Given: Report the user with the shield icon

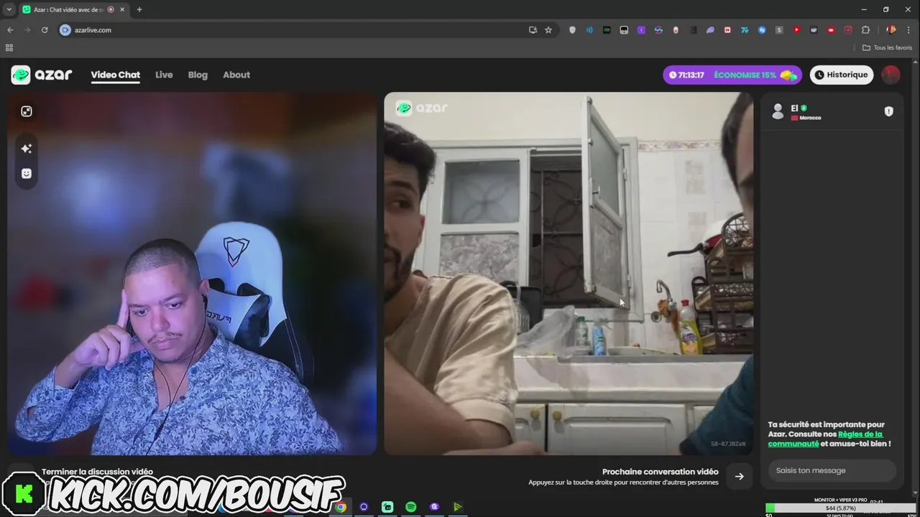Looking at the screenshot, I should click(888, 111).
